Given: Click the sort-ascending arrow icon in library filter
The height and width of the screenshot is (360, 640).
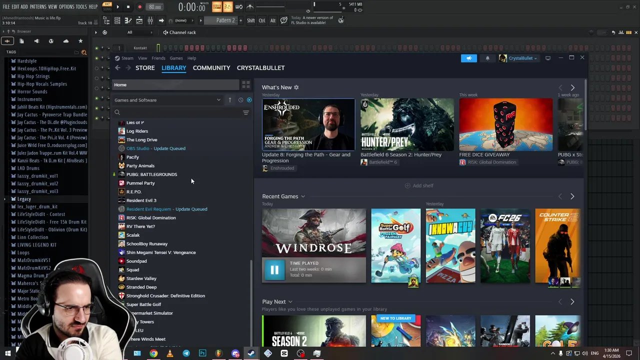Looking at the screenshot, I should (230, 100).
